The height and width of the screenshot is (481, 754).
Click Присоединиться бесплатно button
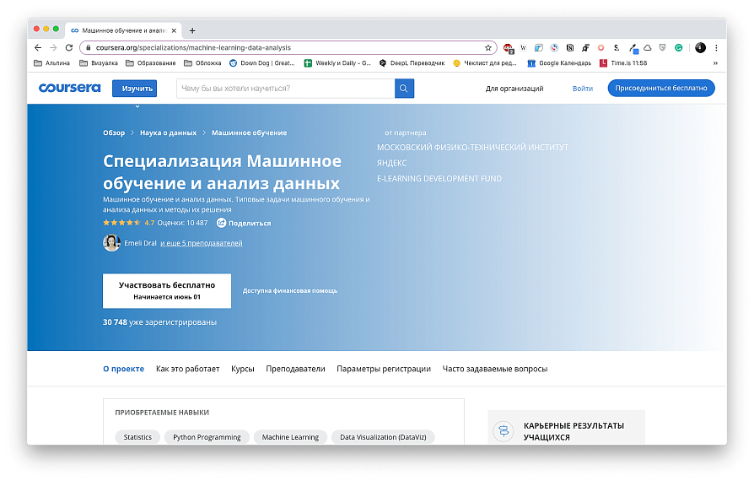coord(661,88)
